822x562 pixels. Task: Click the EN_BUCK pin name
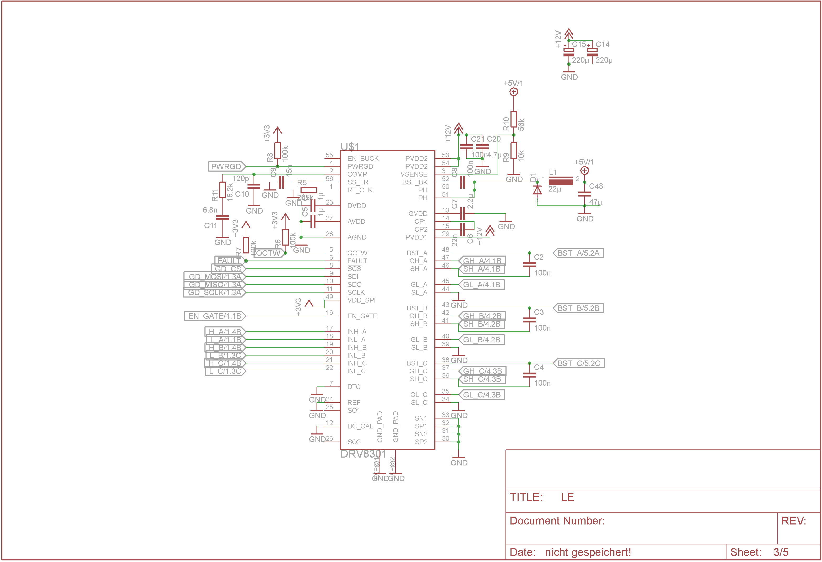click(363, 159)
